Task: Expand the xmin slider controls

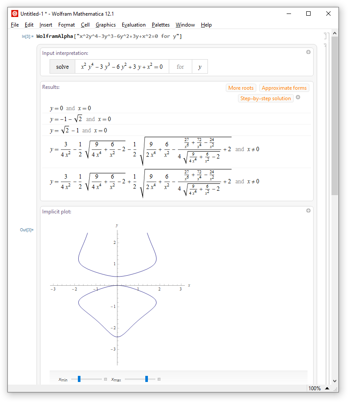Action: (106, 379)
